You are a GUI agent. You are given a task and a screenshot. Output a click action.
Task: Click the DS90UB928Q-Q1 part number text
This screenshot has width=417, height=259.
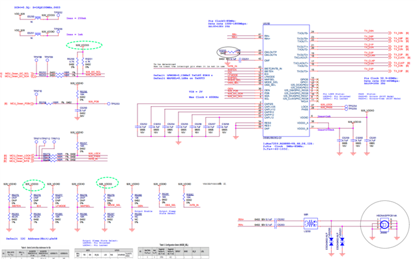pyautogui.click(x=273, y=138)
